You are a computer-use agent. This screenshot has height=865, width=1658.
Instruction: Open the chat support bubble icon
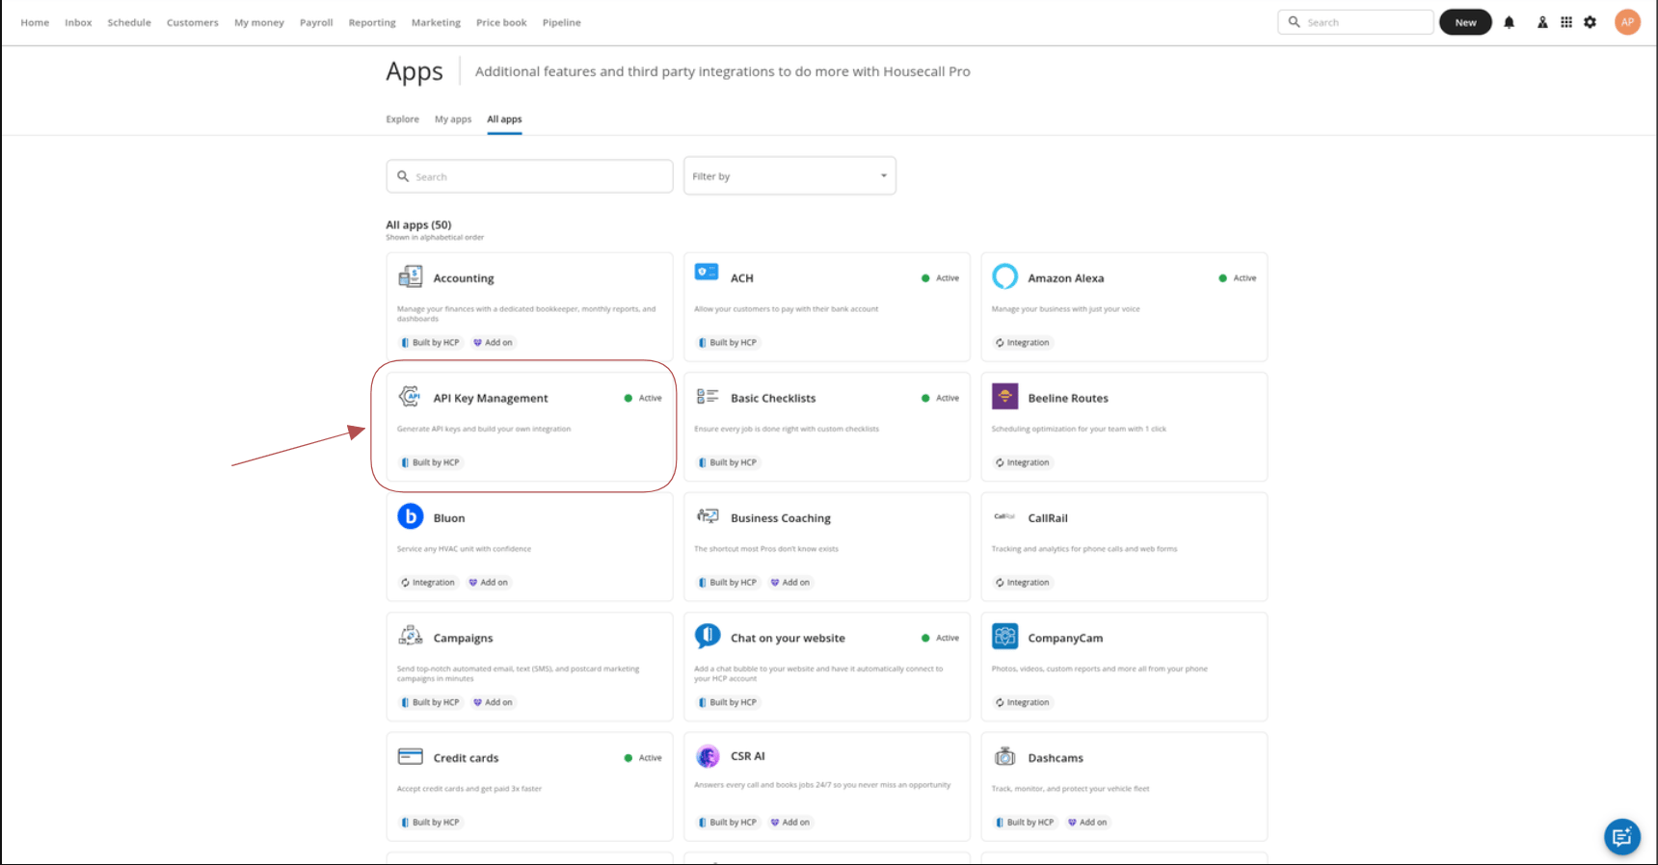[1622, 836]
